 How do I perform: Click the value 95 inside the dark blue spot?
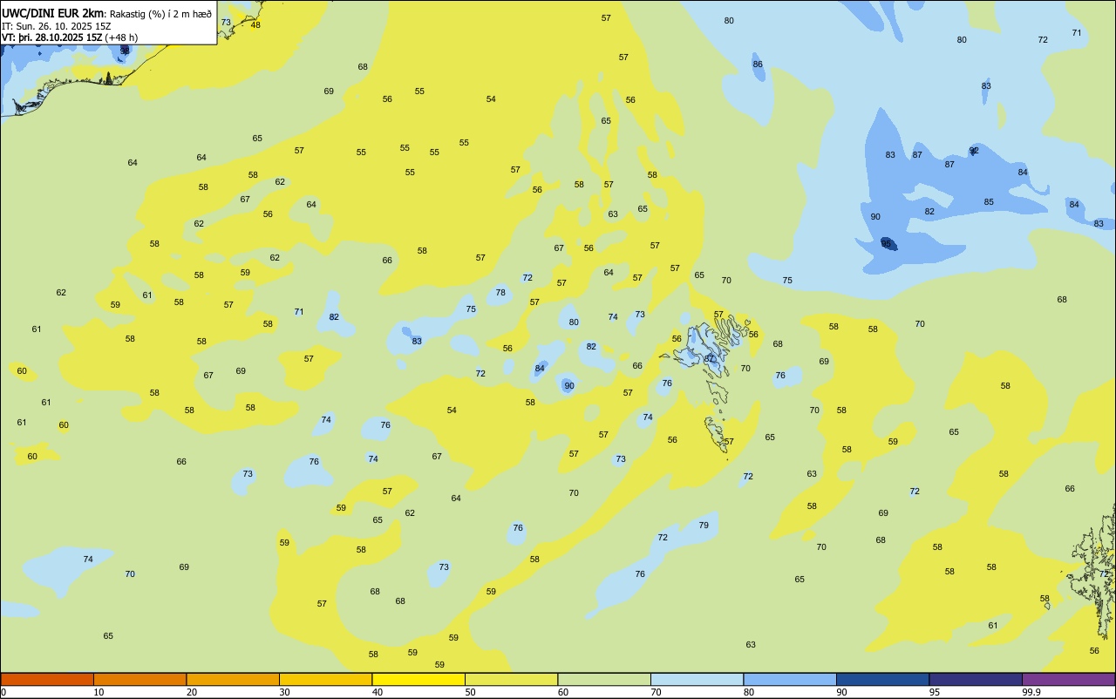tap(887, 243)
